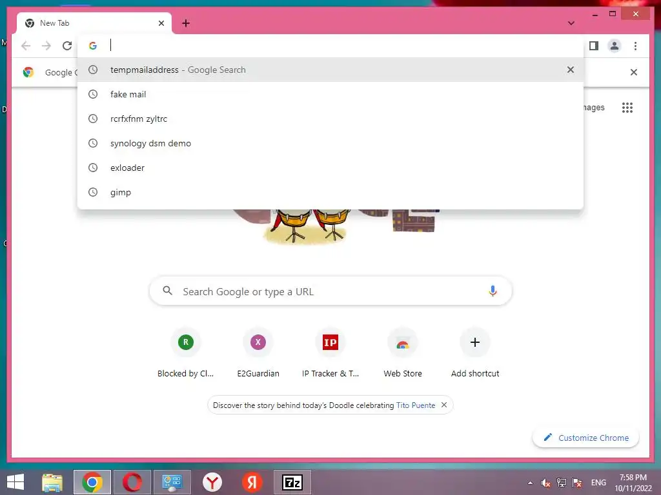Switch the ENG input language
This screenshot has height=495, width=661.
pos(598,483)
